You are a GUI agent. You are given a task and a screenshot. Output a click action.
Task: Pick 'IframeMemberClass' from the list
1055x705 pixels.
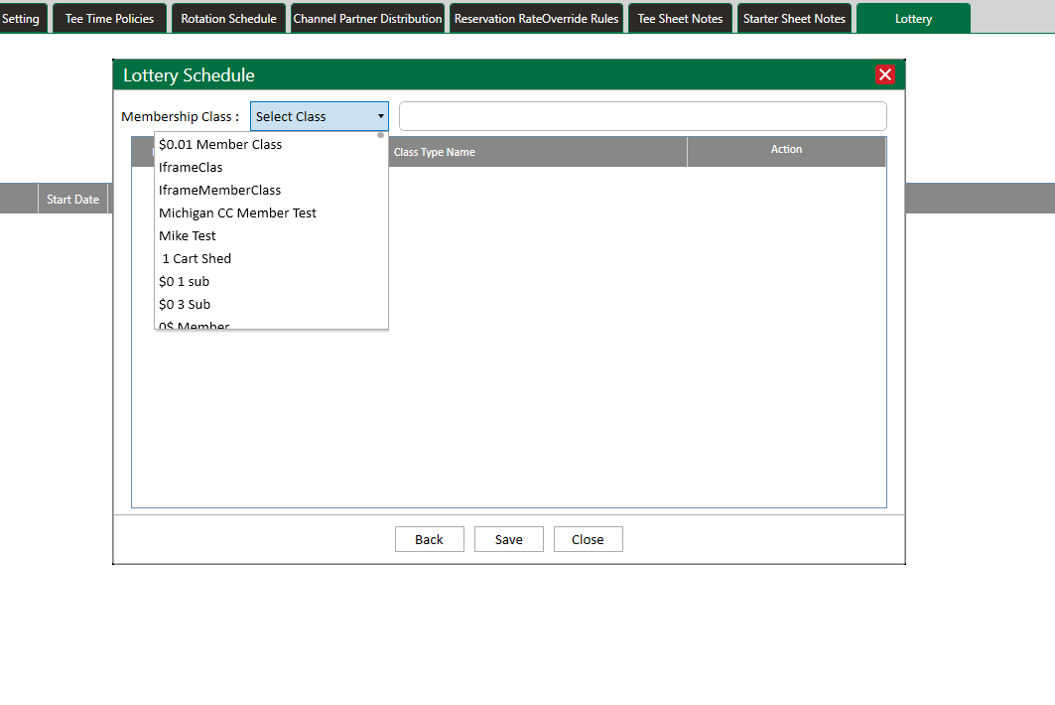click(x=219, y=191)
